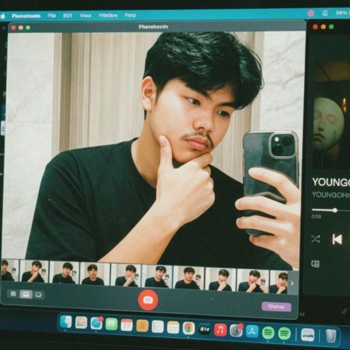The height and width of the screenshot is (350, 350).
Task: Open the View menu
Action: point(85,15)
